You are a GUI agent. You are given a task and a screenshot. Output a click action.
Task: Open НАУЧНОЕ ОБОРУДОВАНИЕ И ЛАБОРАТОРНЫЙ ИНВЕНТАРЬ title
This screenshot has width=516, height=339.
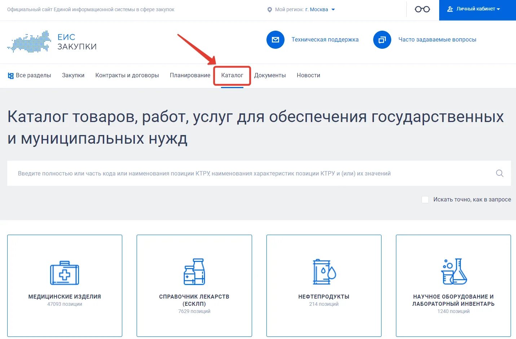click(x=454, y=300)
